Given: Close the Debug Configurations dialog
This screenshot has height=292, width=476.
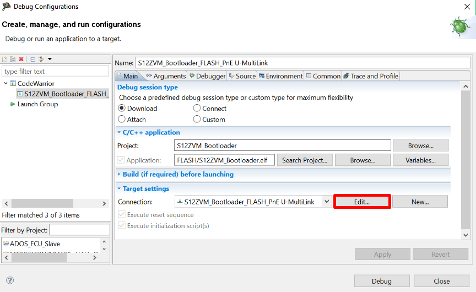Looking at the screenshot, I should [441, 281].
